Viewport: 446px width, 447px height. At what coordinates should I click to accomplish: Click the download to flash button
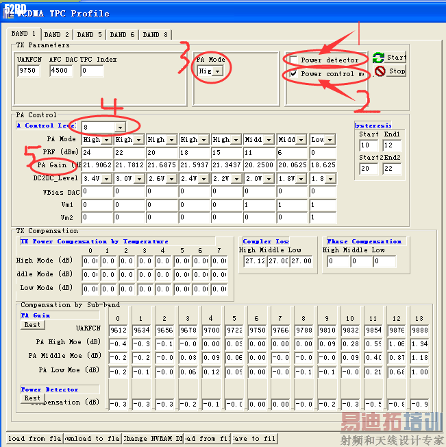pyautogui.click(x=92, y=439)
